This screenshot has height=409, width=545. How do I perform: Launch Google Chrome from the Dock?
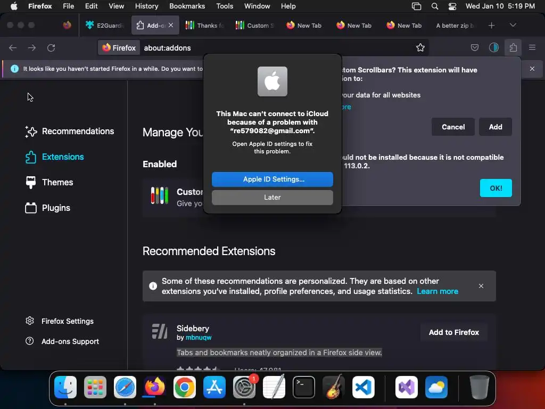click(x=185, y=387)
